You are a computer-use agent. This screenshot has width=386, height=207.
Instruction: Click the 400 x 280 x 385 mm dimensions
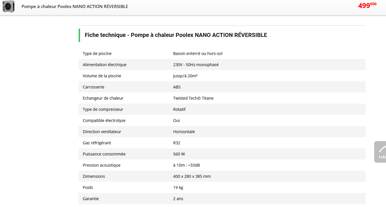pyautogui.click(x=192, y=176)
